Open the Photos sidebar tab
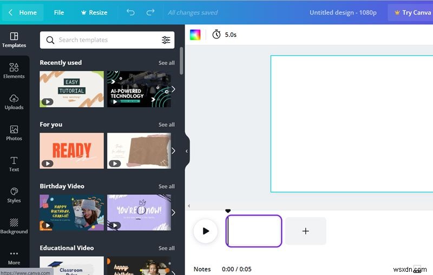Viewport: 433px width, 275px height. pyautogui.click(x=14, y=133)
